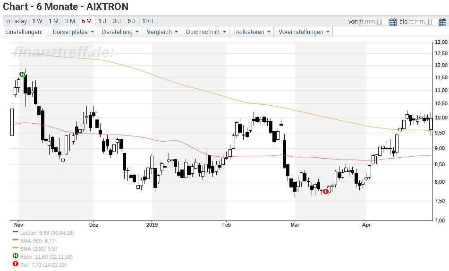
Task: Click the '2019' x-axis label
Action: click(x=152, y=225)
